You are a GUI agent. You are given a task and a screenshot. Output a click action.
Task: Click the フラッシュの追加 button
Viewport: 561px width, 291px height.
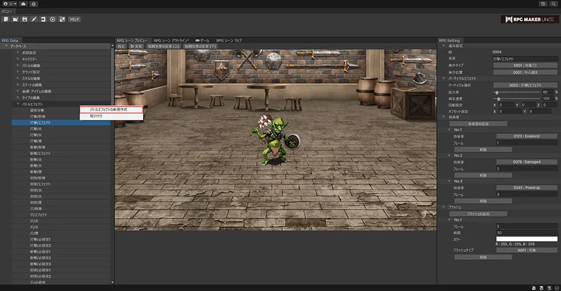click(x=479, y=214)
